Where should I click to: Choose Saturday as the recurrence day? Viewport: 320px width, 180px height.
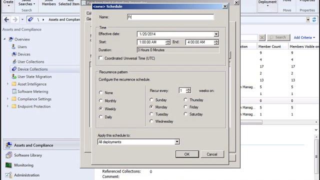pos(185,114)
